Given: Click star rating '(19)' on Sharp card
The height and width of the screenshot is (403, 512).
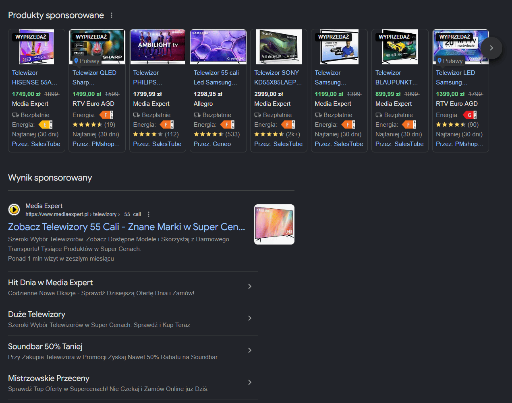Looking at the screenshot, I should (x=94, y=125).
